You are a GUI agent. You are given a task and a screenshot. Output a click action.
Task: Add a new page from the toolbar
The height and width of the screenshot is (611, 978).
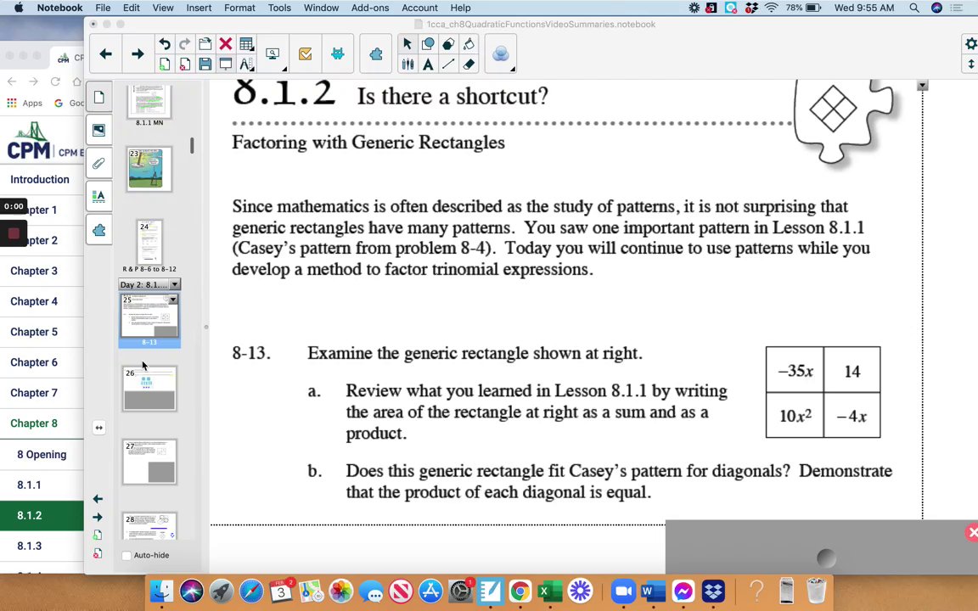(x=165, y=64)
